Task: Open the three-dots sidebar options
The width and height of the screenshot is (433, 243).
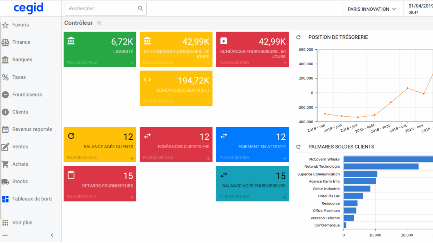Action: (5, 235)
